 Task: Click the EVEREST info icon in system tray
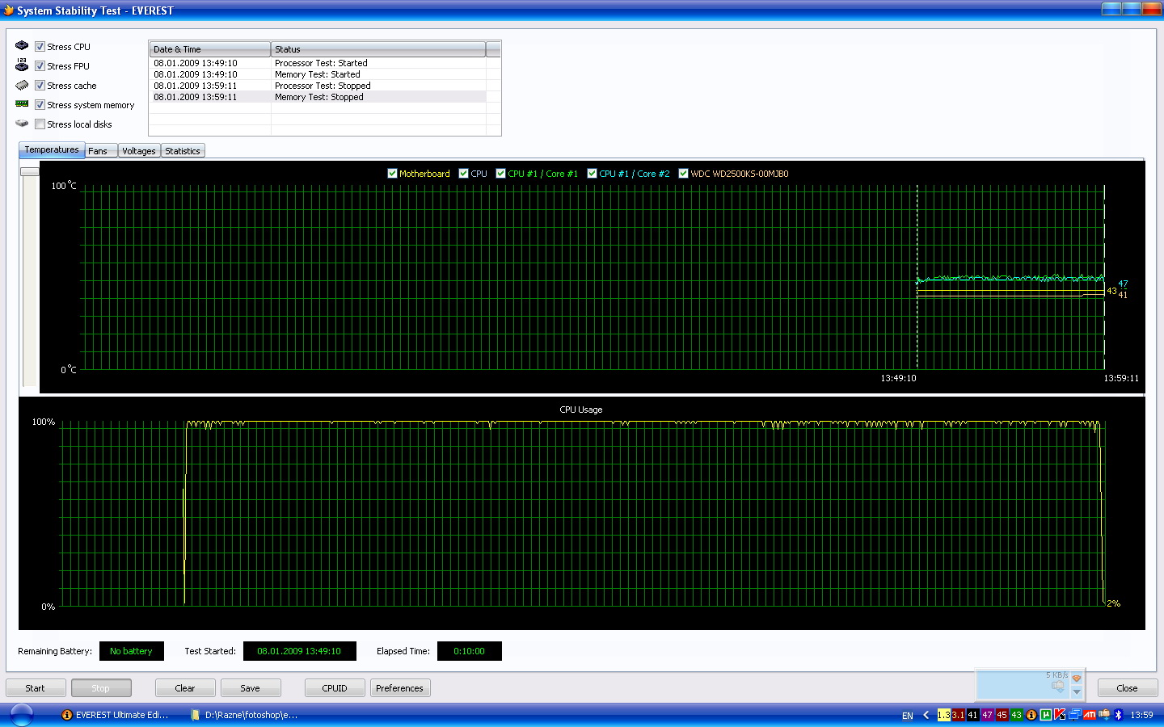[1031, 715]
